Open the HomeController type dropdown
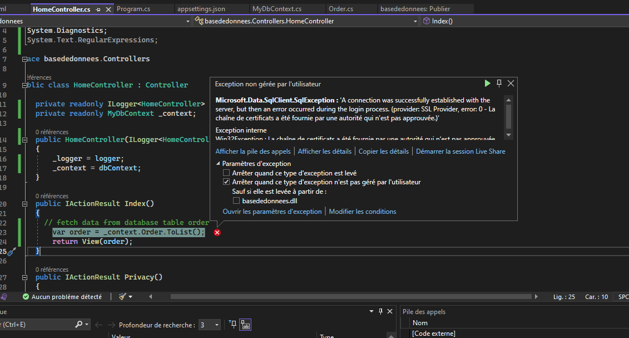Viewport: 629px width, 338px height. point(415,21)
